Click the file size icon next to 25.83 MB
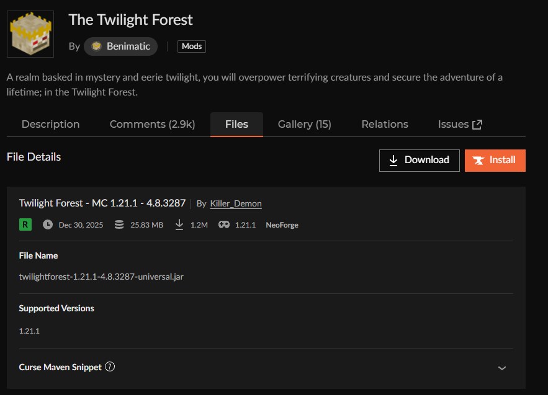The height and width of the screenshot is (395, 548). click(118, 224)
